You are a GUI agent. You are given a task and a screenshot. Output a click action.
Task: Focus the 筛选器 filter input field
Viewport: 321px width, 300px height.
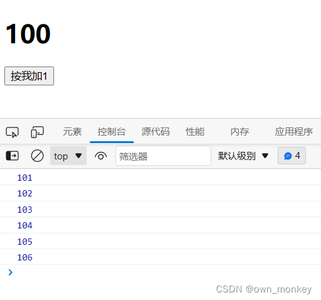(163, 156)
